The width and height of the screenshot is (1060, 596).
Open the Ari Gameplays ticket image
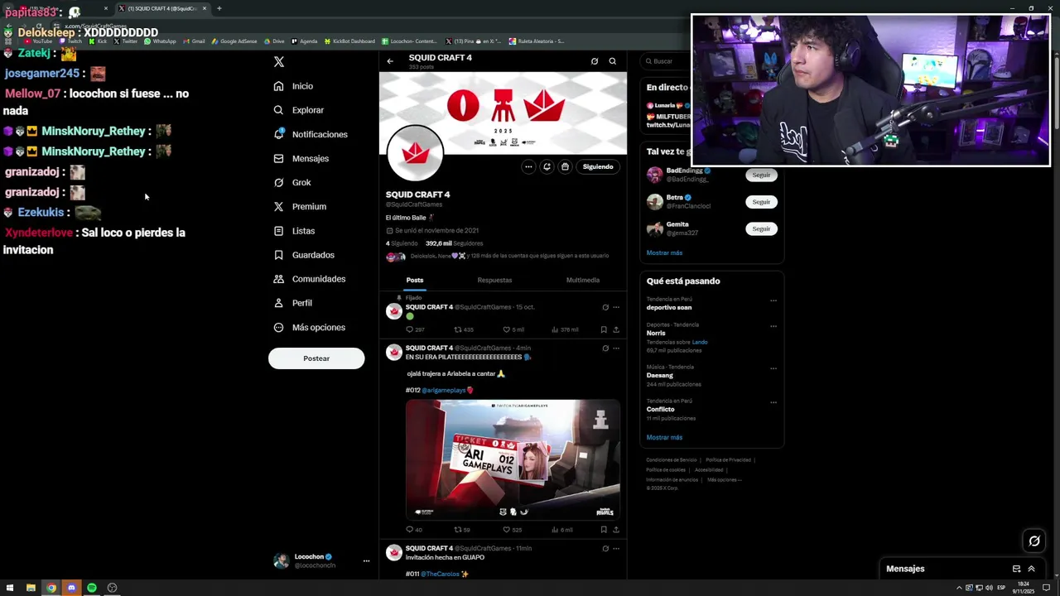[513, 459]
